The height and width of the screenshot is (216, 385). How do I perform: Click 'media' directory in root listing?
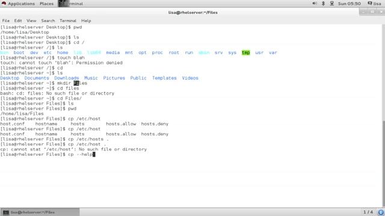pyautogui.click(x=112, y=53)
